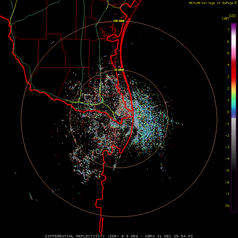The image size is (238, 238).
Task: Select the 7 value on color scale
Action: tap(228, 30)
